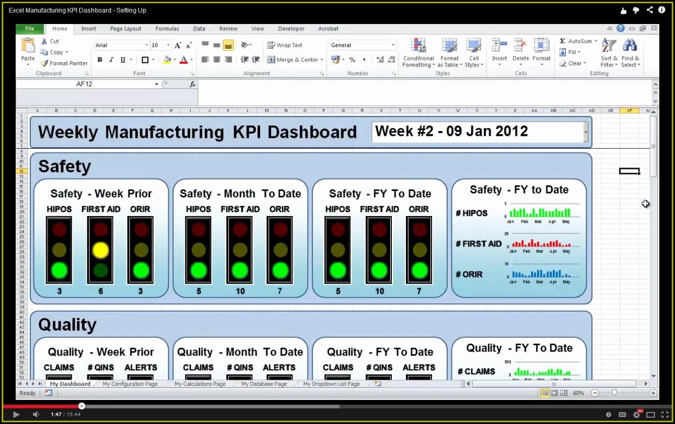Cut the selection with the scissors
675x424 pixels.
click(x=44, y=41)
